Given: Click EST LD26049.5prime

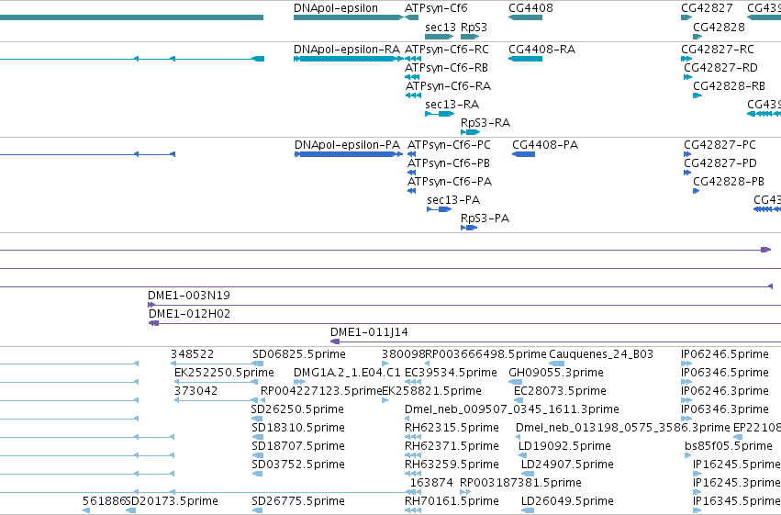Looking at the screenshot, I should [x=567, y=501].
